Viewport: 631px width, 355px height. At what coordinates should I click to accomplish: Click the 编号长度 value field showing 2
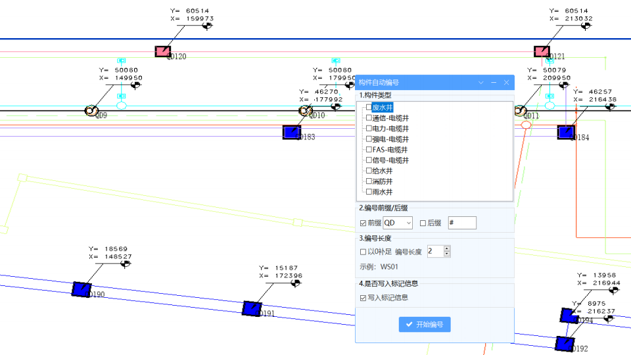pos(435,251)
